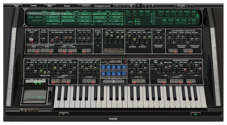This screenshot has height=125, width=227.
Task: Click blue preset button 3 (Organ)
Action: pyautogui.click(x=113, y=67)
